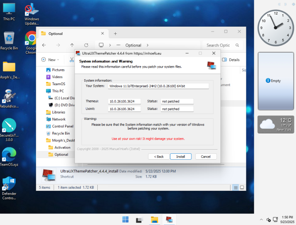Go up one folder in Explorer
Screen dimensions: 296x225
coord(72,45)
